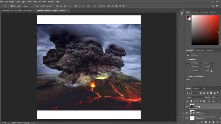Click the New group folder icon
The height and width of the screenshot is (124, 221).
[213, 122]
